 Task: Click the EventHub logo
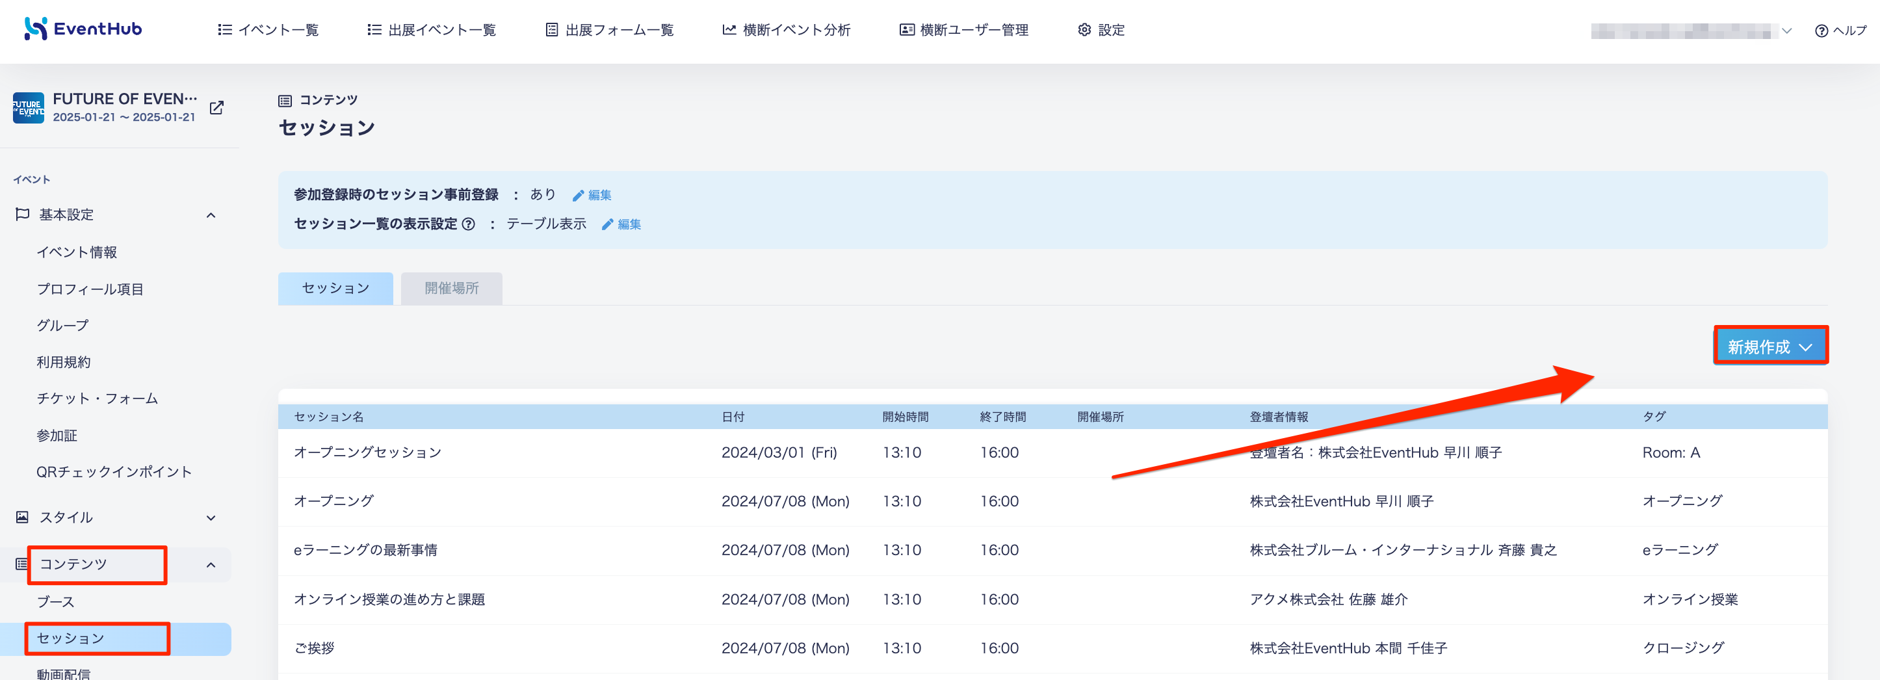coord(83,29)
